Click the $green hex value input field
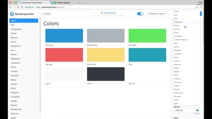212x119 pixels. pos(186,110)
